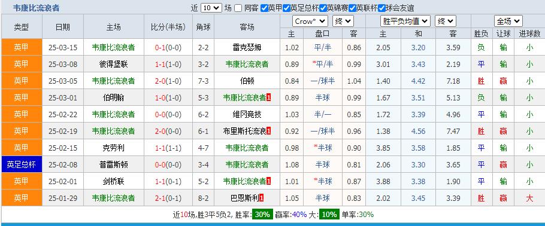Viewport: 545px width, 226px height.
Task: Open home team 普雷斯顿
Action: (x=113, y=164)
